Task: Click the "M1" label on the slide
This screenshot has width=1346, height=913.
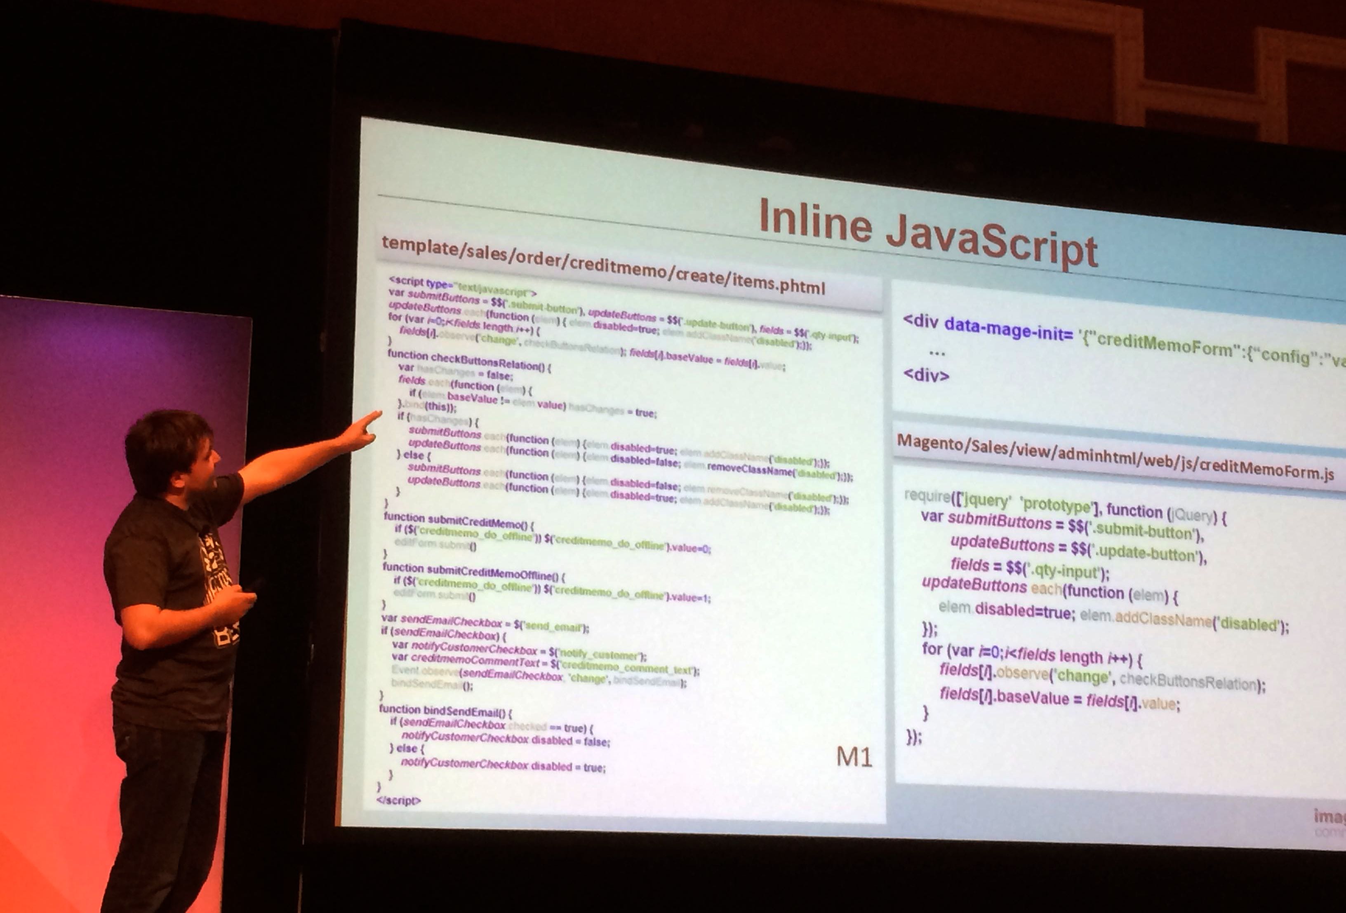Action: (x=854, y=757)
